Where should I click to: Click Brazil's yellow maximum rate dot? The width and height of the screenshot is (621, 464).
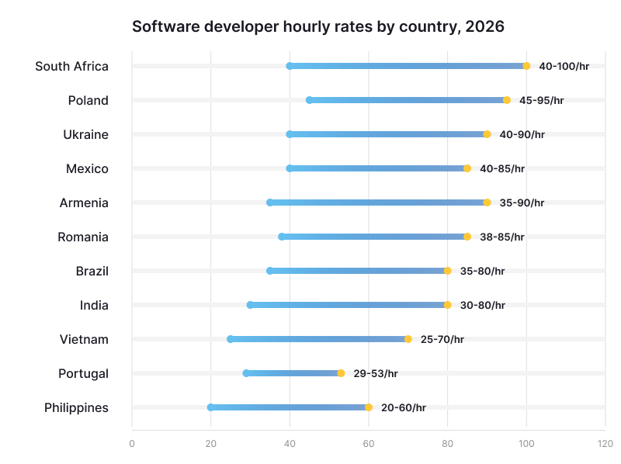tap(448, 271)
